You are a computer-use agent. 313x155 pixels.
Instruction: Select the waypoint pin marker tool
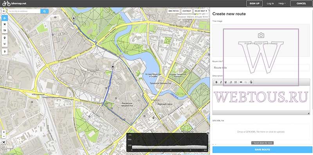click(x=5, y=38)
